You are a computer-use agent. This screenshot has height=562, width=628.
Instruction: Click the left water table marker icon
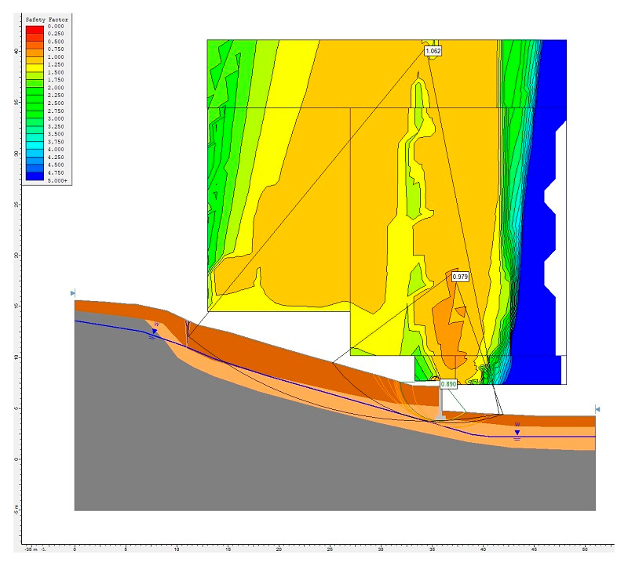point(155,332)
